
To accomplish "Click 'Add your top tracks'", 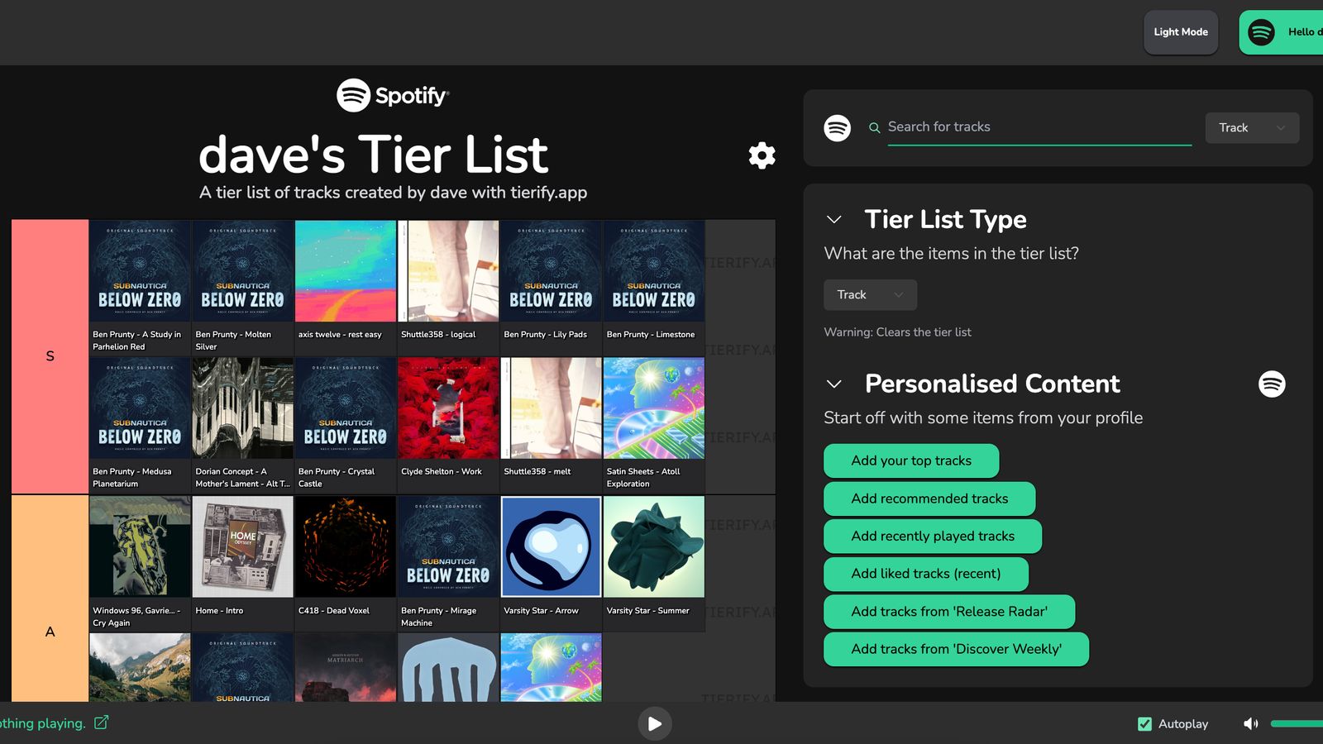I will [910, 460].
